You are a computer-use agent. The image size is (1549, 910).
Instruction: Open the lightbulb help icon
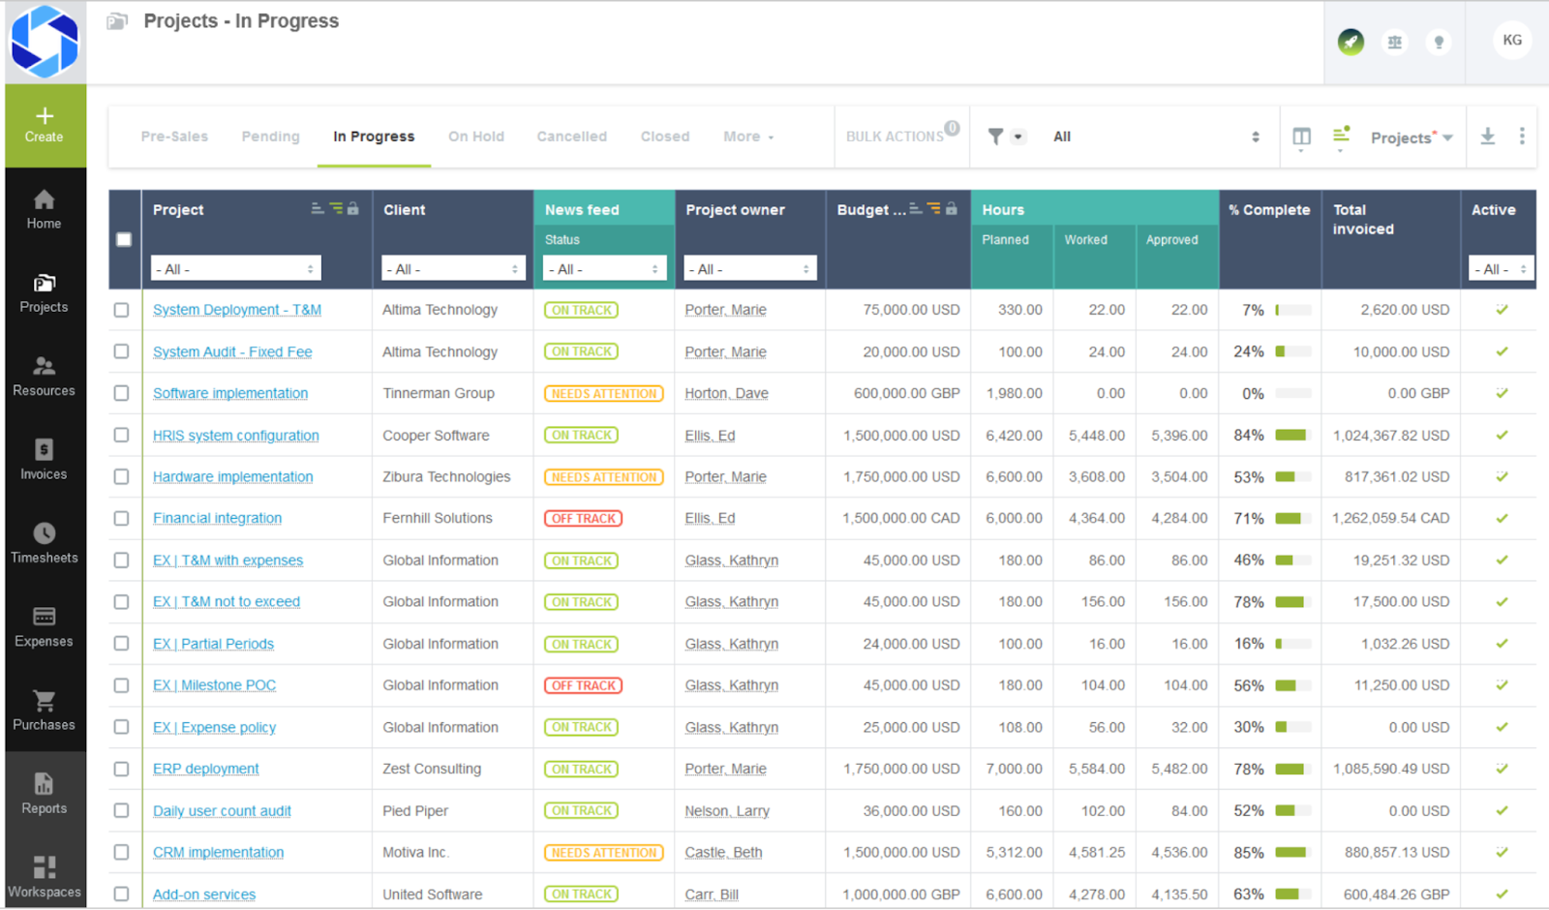click(x=1439, y=42)
